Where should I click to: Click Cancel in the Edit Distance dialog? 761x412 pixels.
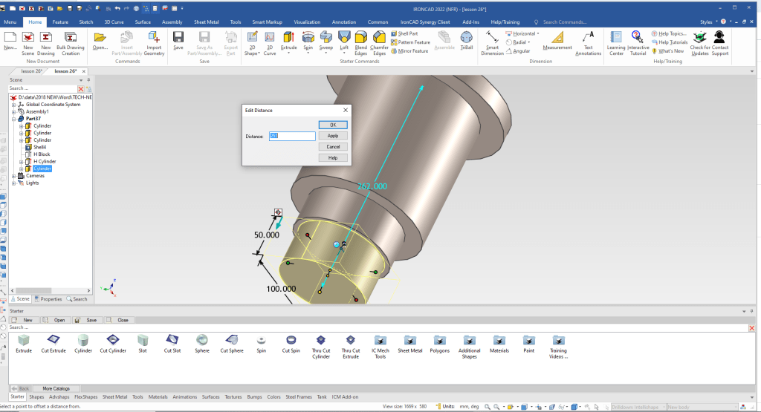(333, 147)
